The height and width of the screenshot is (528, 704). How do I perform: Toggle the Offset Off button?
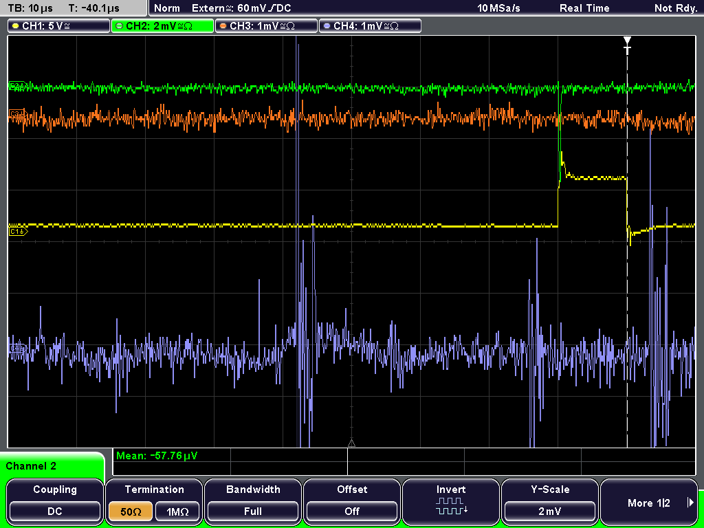[352, 501]
